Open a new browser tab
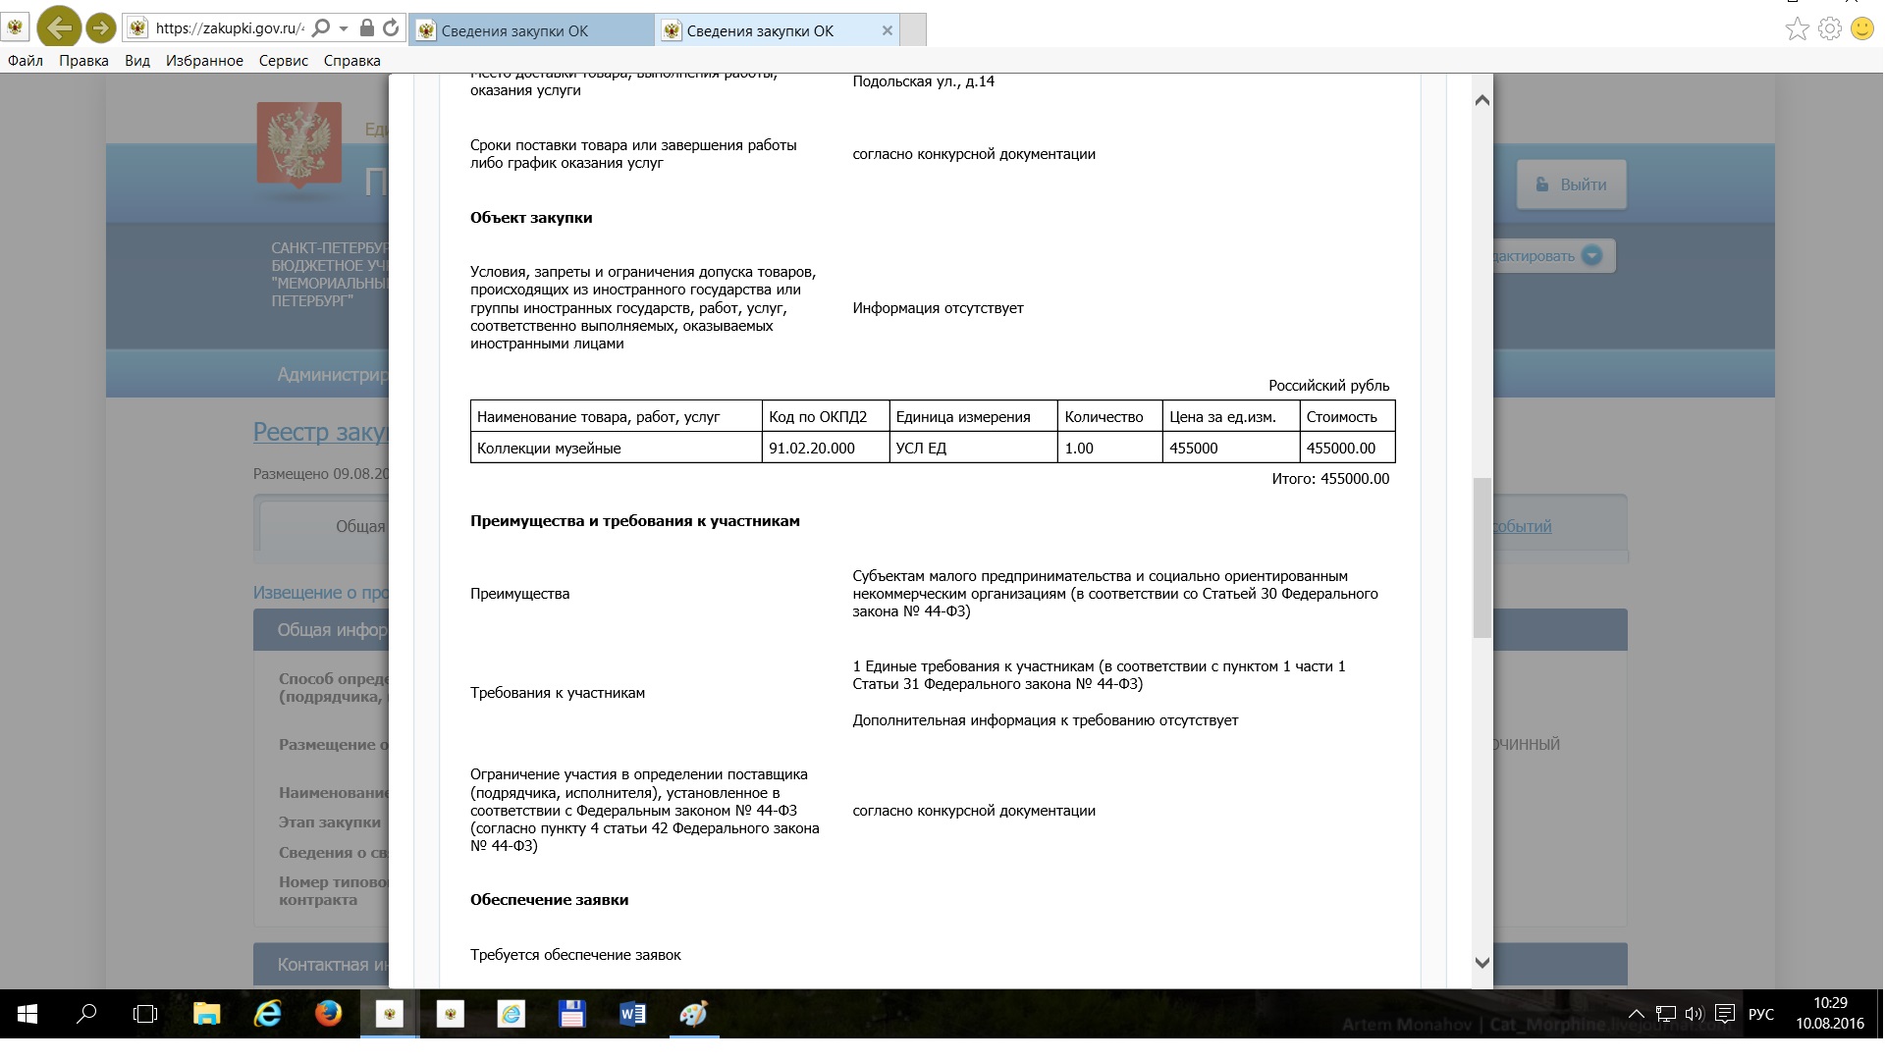The height and width of the screenshot is (1060, 1885). pos(913,30)
